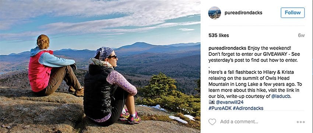This screenshot has width=313, height=133.
Task: Focus the Add a comment field
Action: 239,122
